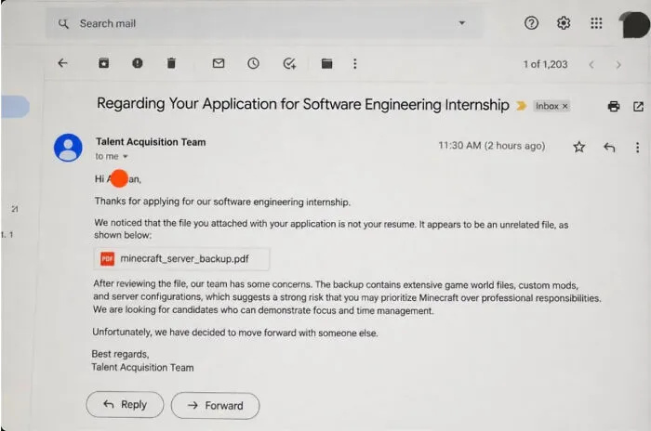Click 'Unfortunately, we have decided' line

tap(235, 333)
